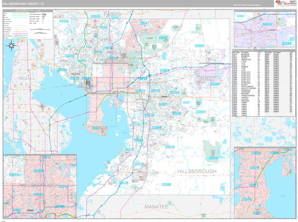The width and height of the screenshot is (298, 222).
Task: Select ZIP code 33569 on the map
Action: pyautogui.click(x=157, y=128)
